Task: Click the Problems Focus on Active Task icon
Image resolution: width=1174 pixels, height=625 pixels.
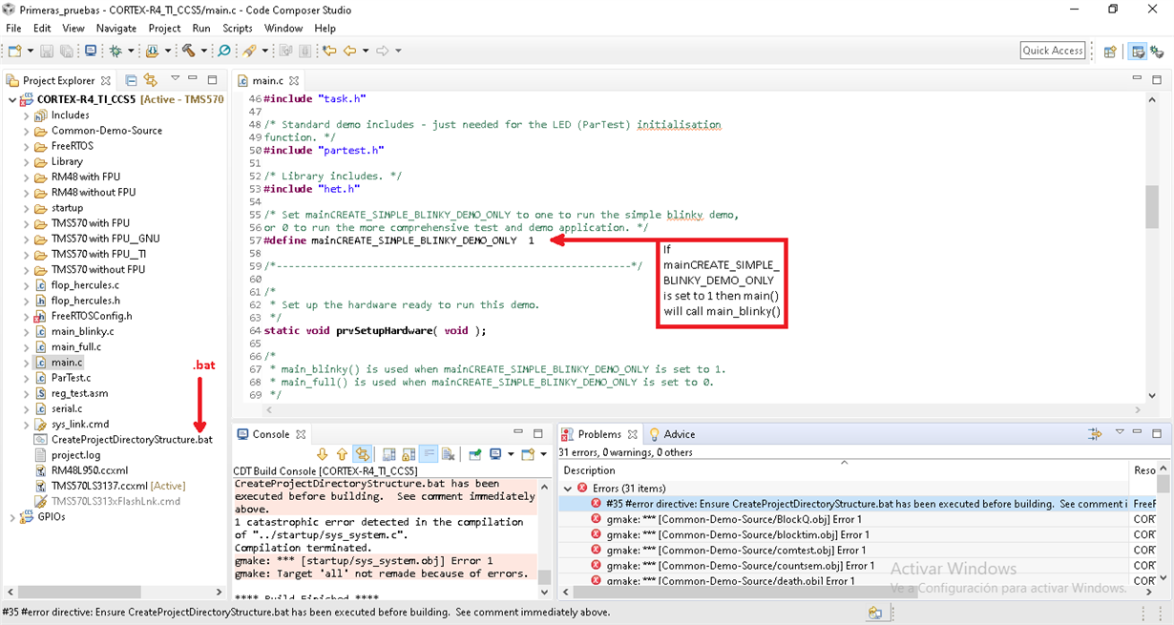Action: [1094, 434]
